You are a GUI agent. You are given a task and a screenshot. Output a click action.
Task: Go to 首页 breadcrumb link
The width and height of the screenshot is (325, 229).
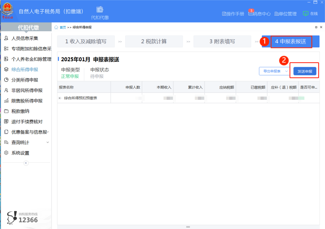point(63,27)
